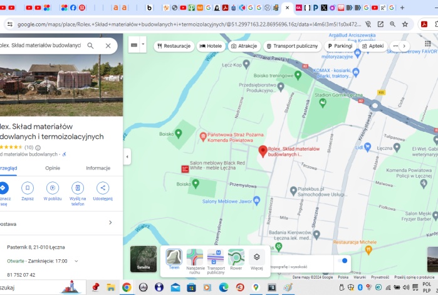This screenshot has height=295, width=438.
Task: Switch to the Opinie tab
Action: (53, 168)
